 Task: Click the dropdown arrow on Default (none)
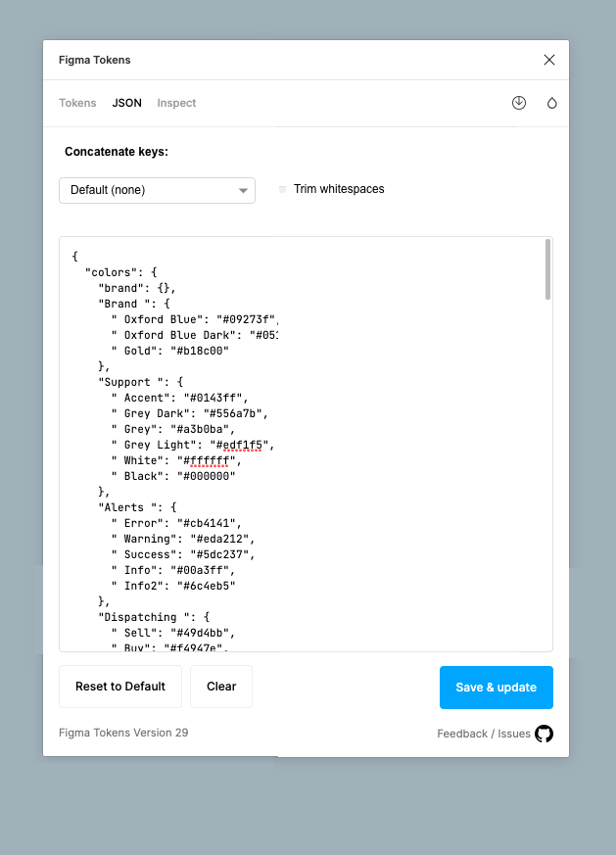[x=242, y=190]
